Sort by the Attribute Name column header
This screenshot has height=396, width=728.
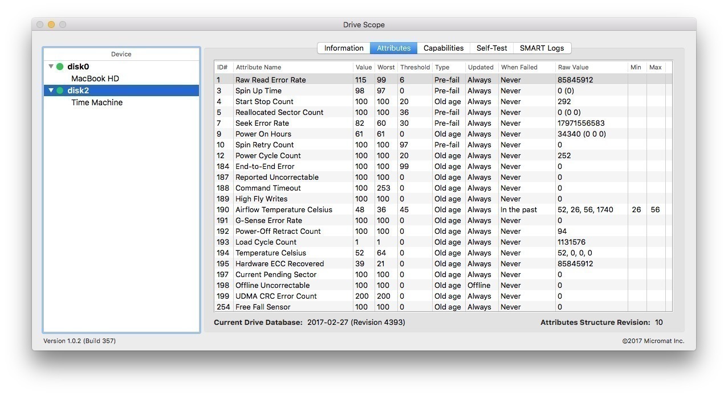(258, 67)
